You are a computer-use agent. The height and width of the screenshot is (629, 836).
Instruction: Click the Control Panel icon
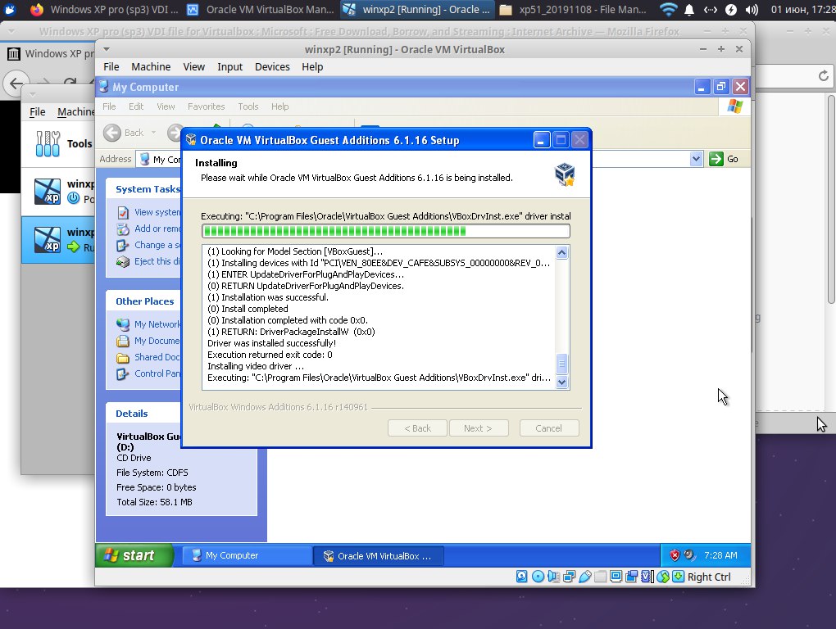[123, 374]
